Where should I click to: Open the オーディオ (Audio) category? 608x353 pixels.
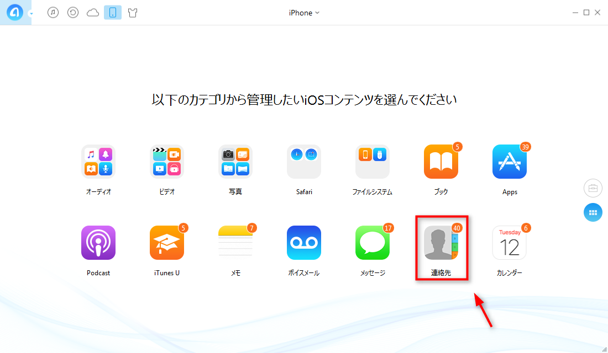(98, 162)
